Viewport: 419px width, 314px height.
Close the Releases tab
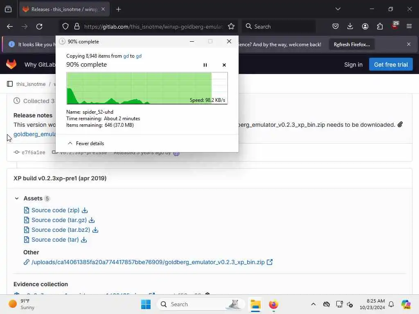point(103,9)
